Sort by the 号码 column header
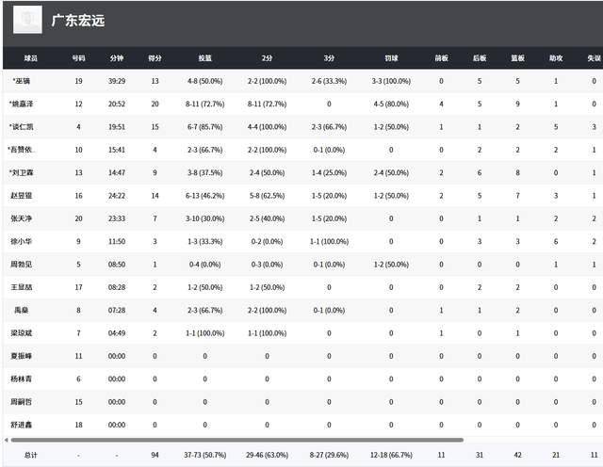This screenshot has width=603, height=467. click(x=78, y=57)
